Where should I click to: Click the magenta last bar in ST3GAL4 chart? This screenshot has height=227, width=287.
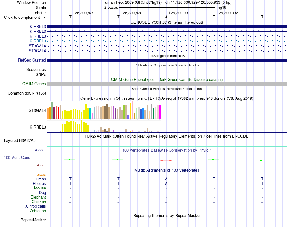click(x=160, y=112)
